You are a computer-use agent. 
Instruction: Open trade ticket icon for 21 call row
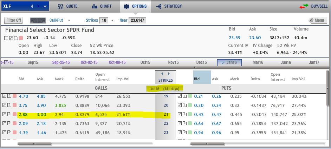point(5,114)
